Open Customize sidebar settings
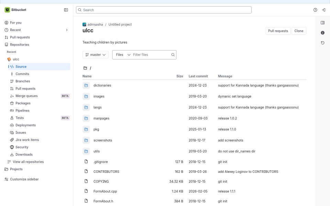The width and height of the screenshot is (330, 206). [x=24, y=179]
